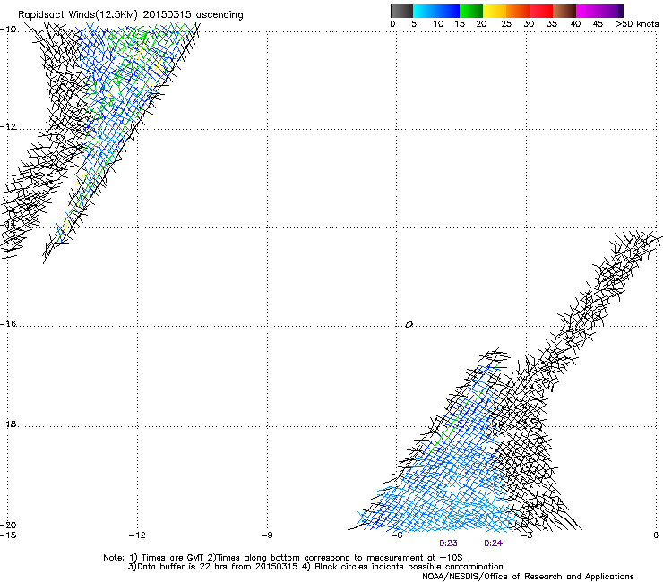Click the '-10' latitude axis label
Screen dimensions: 663x582
[8, 29]
